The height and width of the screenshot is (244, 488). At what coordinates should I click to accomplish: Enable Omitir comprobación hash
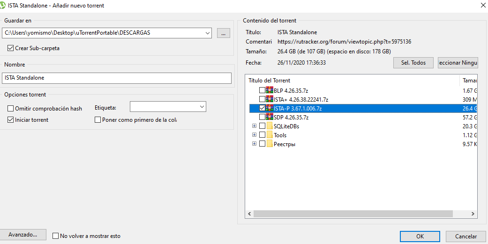pyautogui.click(x=11, y=109)
